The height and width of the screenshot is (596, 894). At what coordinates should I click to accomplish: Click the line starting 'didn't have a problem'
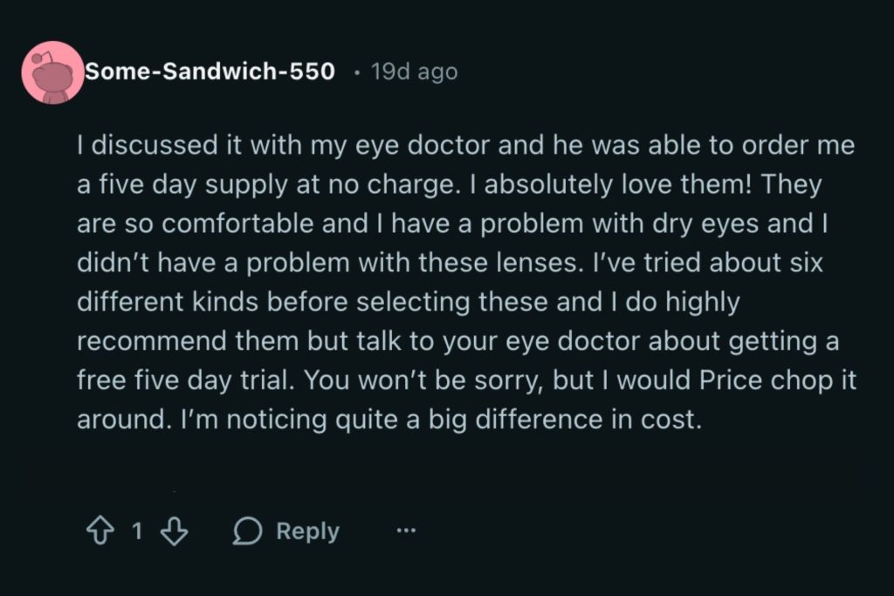[x=450, y=263]
